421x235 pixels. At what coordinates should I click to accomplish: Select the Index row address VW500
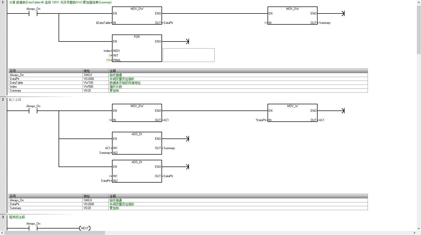88,87
